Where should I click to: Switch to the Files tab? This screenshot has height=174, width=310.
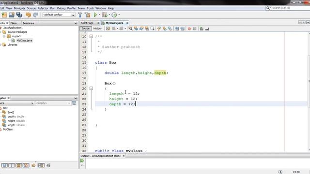pos(14,23)
